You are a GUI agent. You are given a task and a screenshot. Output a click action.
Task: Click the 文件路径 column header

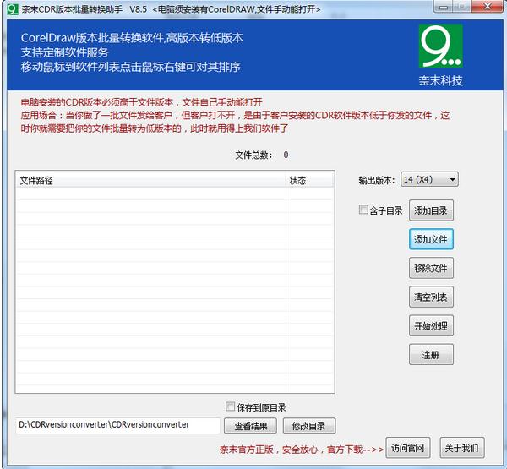click(x=150, y=180)
